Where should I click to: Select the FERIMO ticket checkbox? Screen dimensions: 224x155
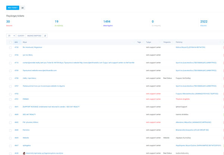(x=10, y=99)
